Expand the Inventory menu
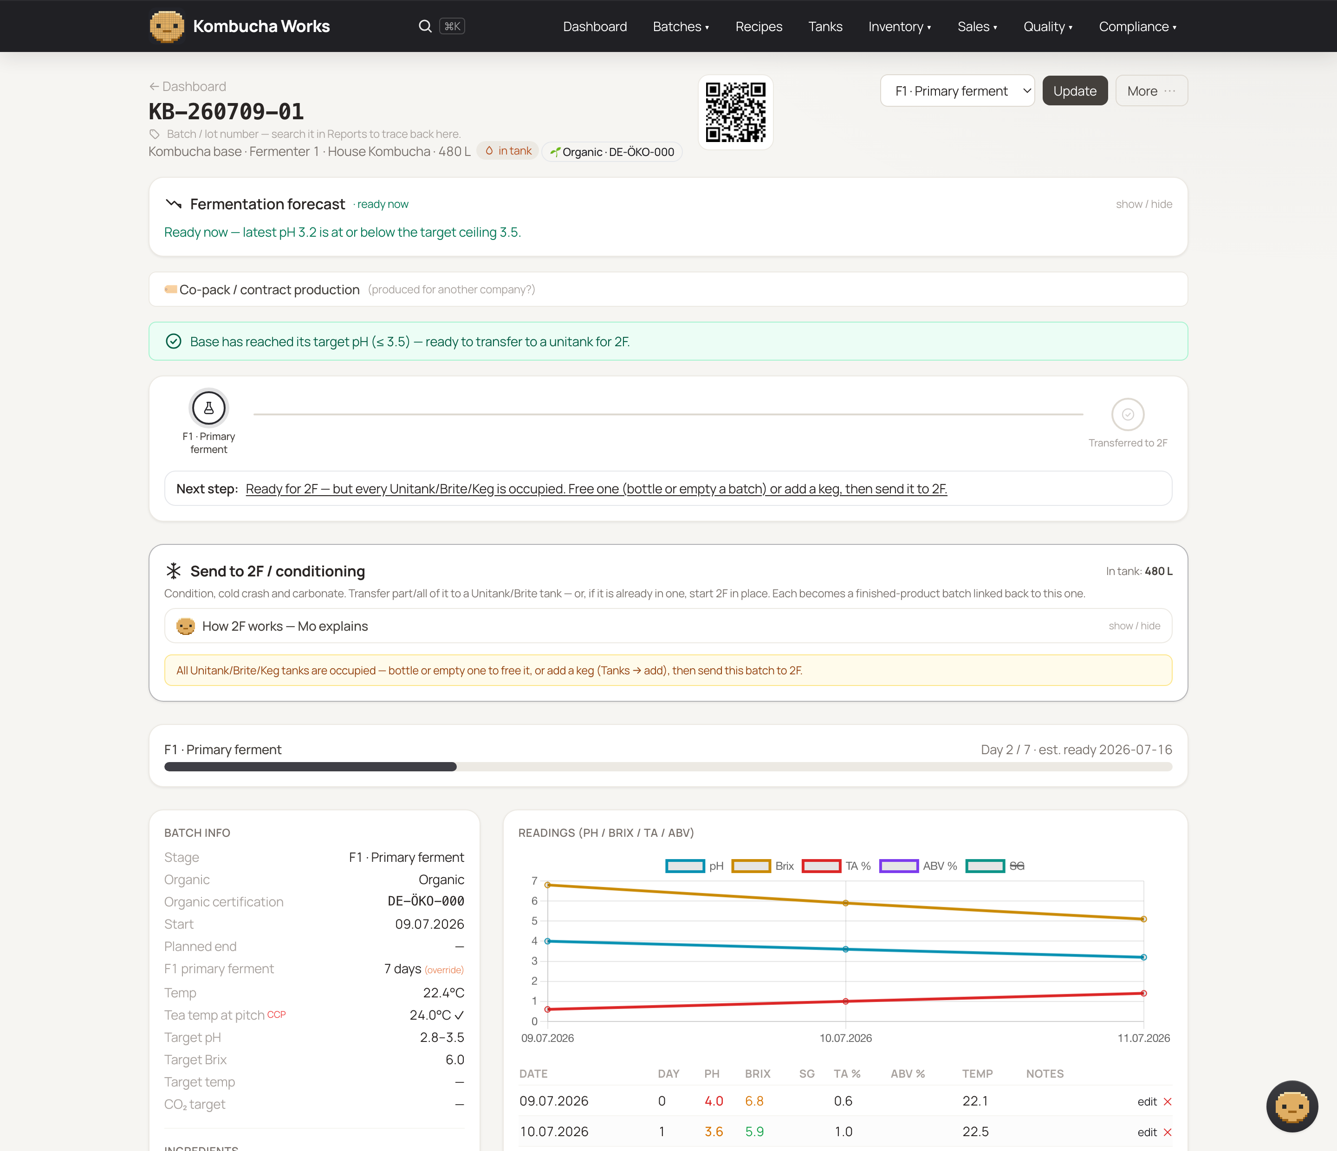This screenshot has width=1337, height=1151. 900,26
